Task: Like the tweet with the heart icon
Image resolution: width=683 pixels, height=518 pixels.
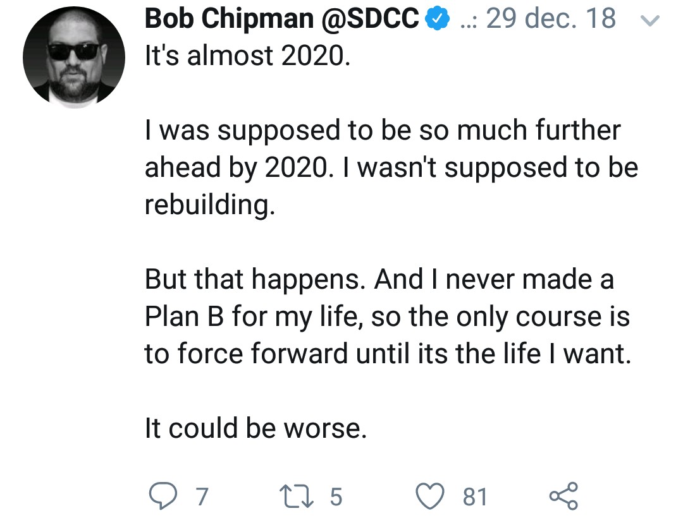Action: click(x=431, y=497)
